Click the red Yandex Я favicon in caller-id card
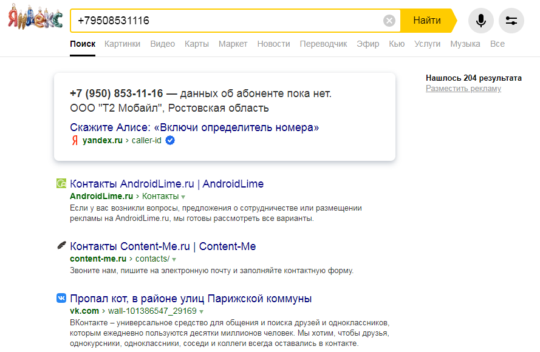 pyautogui.click(x=75, y=140)
